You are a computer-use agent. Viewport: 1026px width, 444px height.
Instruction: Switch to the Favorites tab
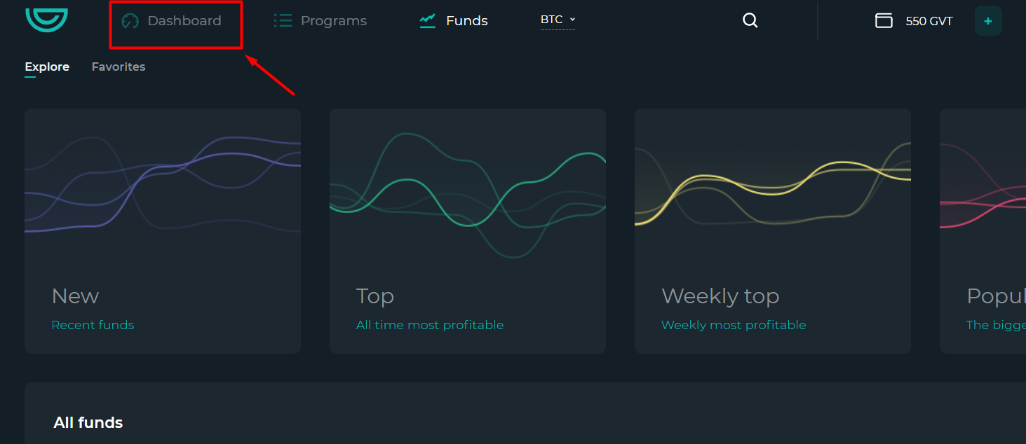tap(119, 67)
